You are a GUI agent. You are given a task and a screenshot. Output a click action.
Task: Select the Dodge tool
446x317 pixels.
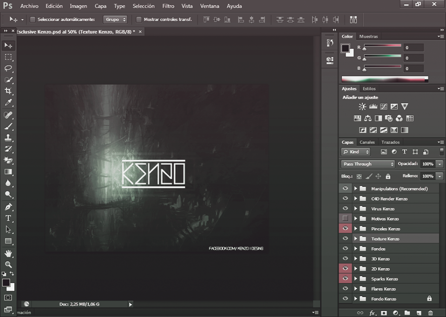point(8,194)
